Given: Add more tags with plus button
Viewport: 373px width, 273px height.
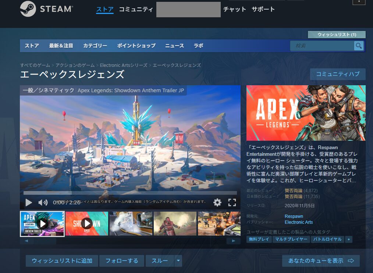Looking at the screenshot, I should 348,239.
